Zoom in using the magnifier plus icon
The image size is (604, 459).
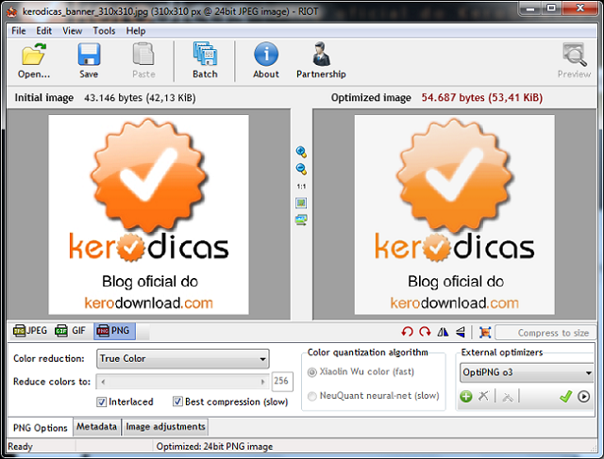tap(301, 152)
